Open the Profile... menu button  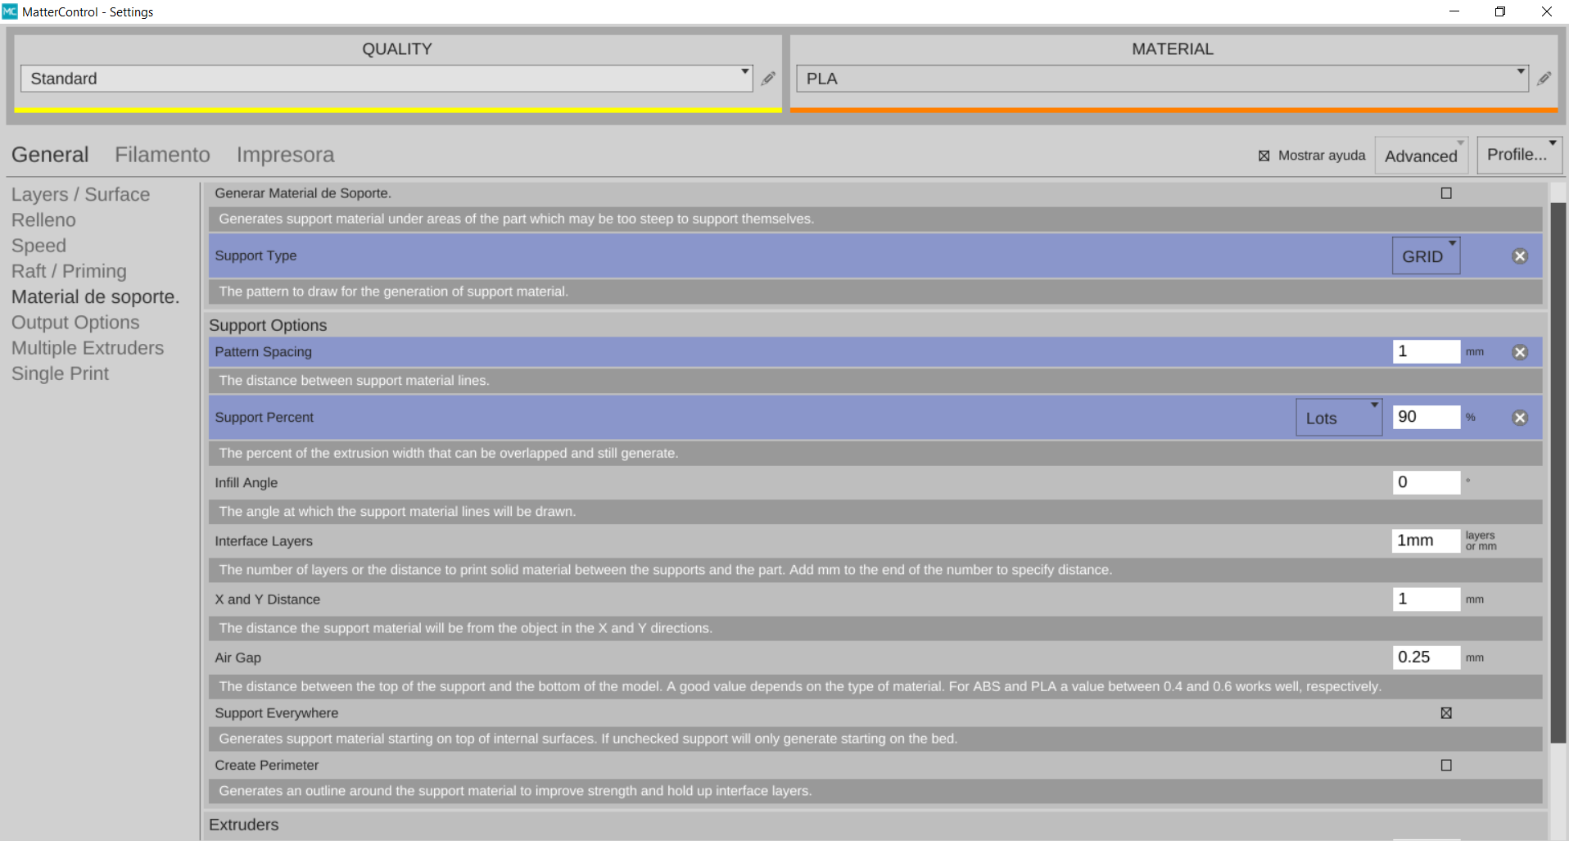pyautogui.click(x=1519, y=155)
